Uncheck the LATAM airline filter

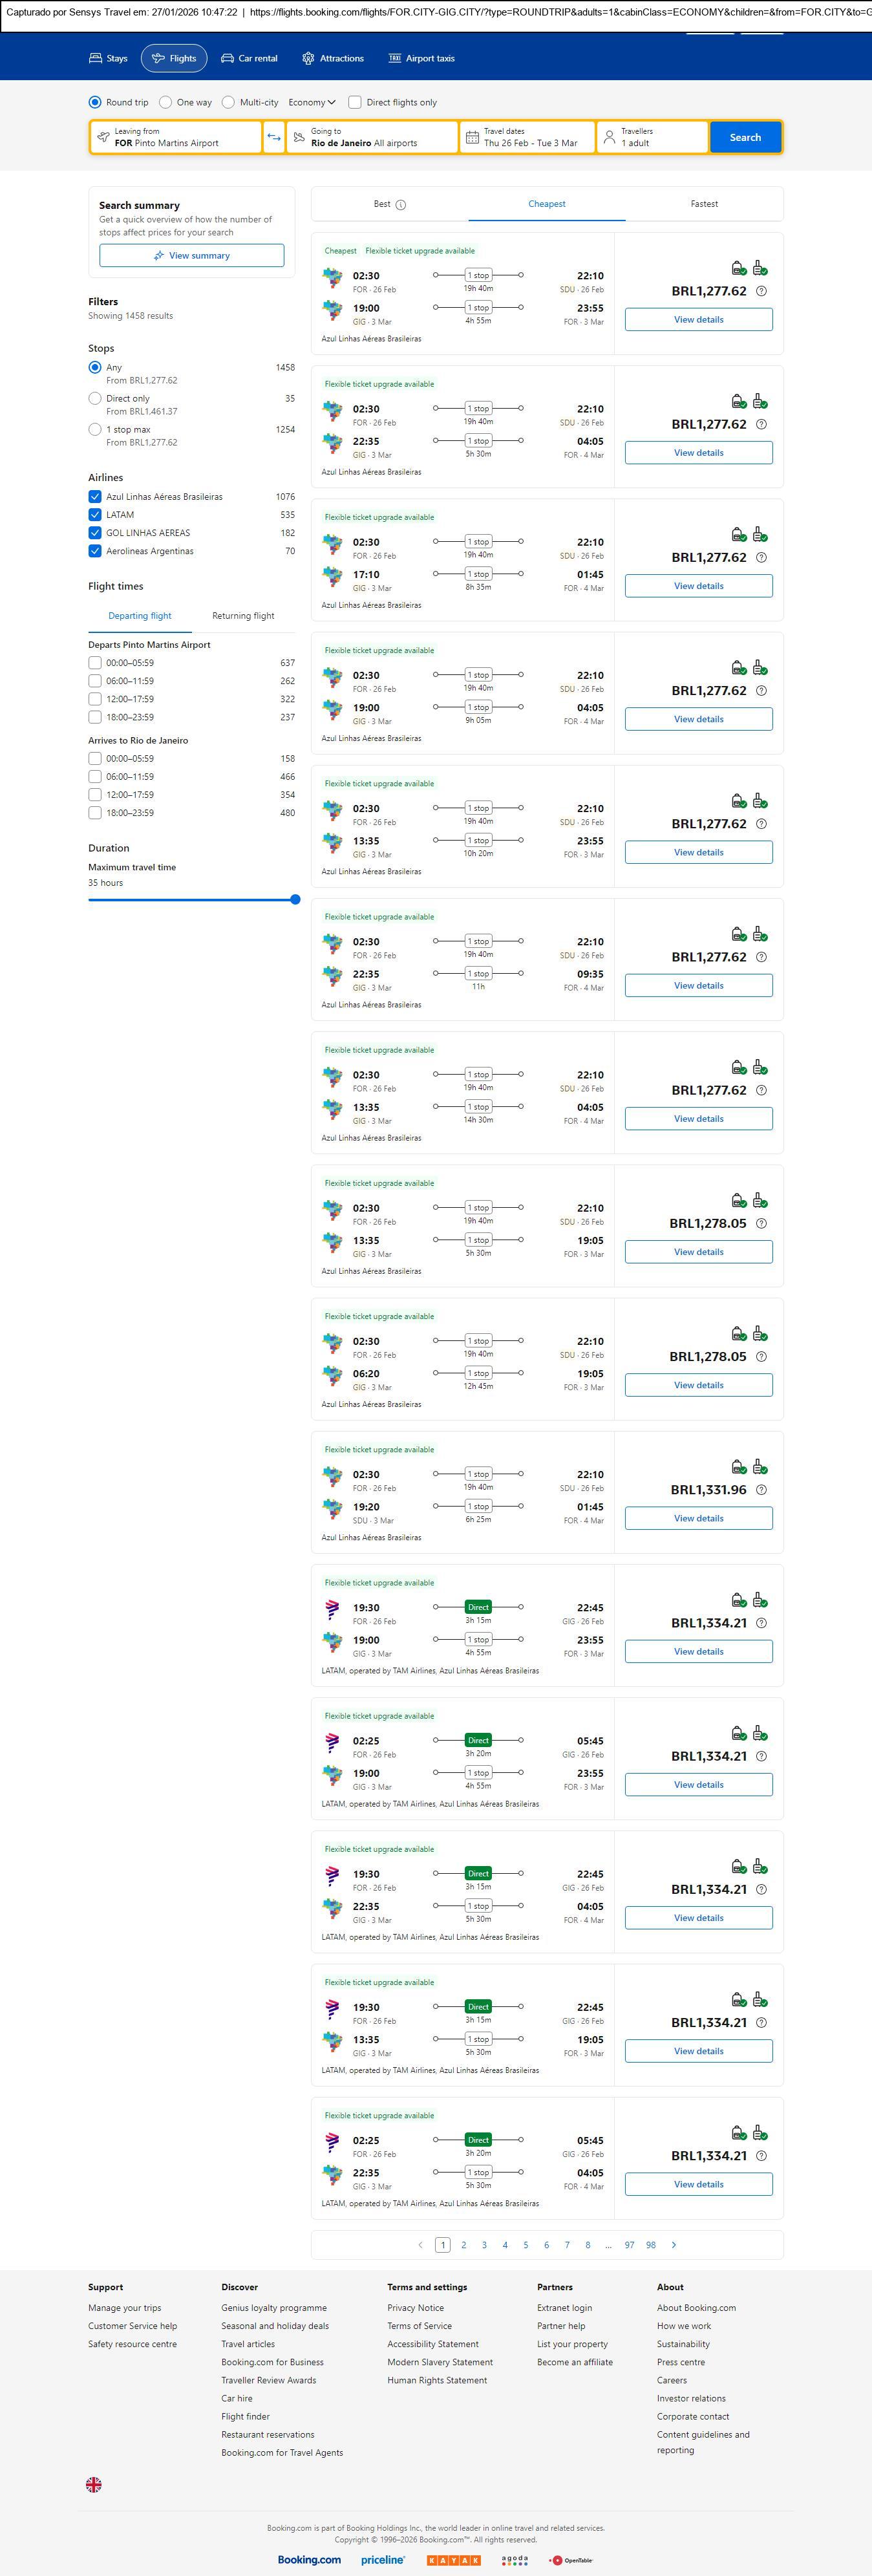(x=95, y=515)
